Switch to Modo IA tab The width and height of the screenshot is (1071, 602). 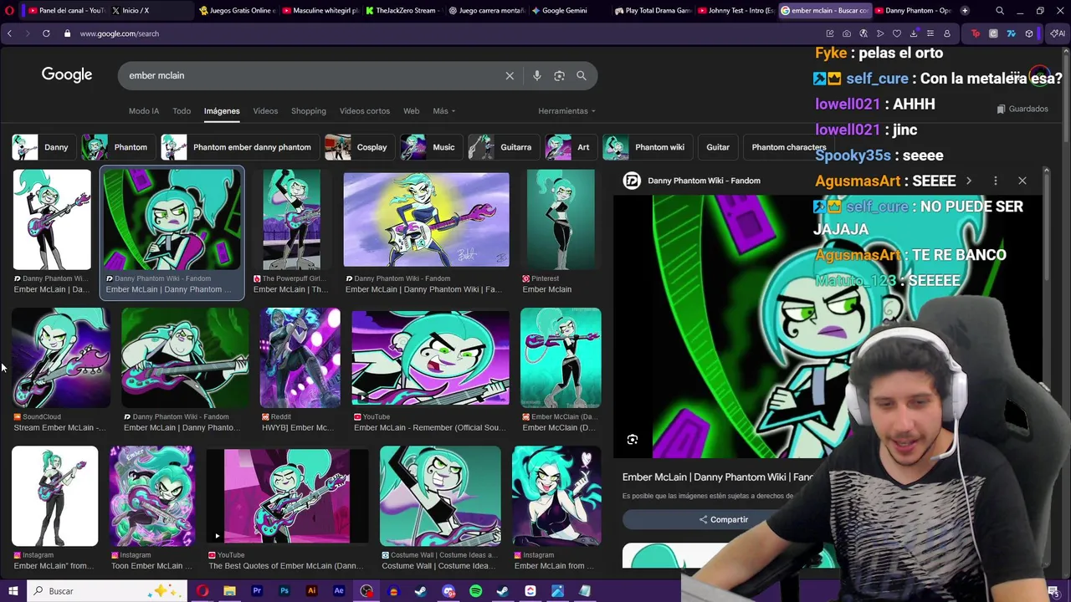[x=144, y=111]
